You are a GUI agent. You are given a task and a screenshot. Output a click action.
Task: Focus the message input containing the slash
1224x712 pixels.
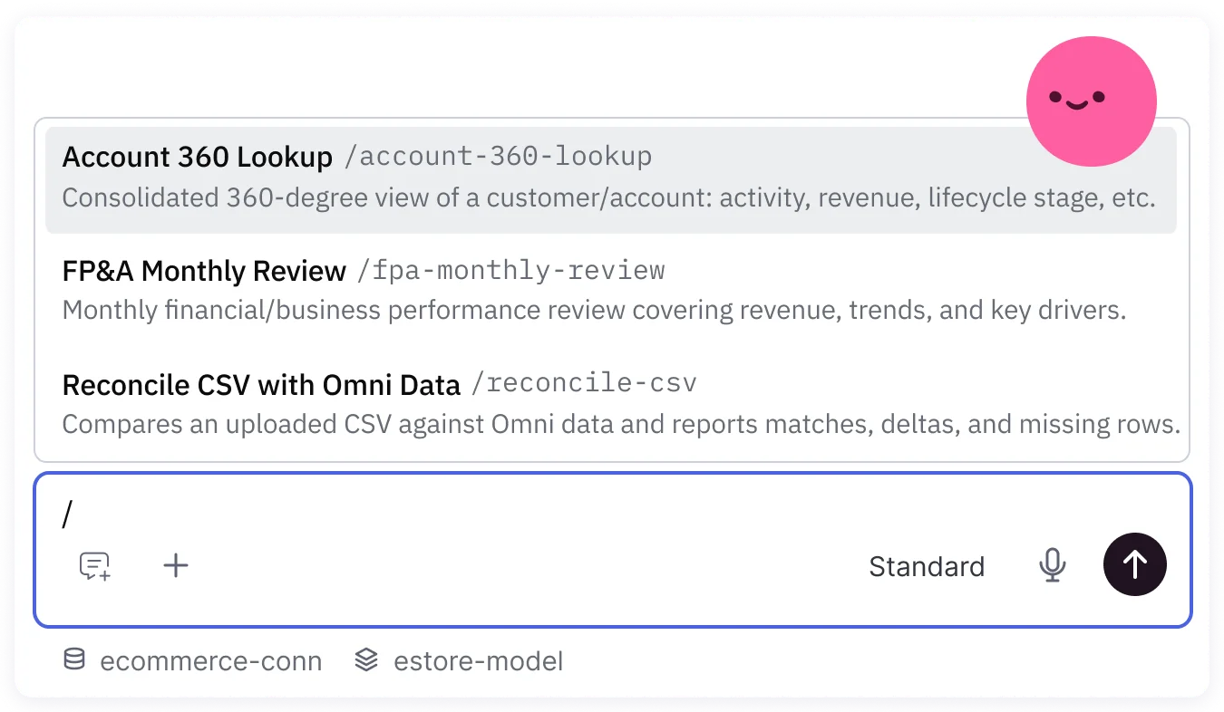(613, 515)
